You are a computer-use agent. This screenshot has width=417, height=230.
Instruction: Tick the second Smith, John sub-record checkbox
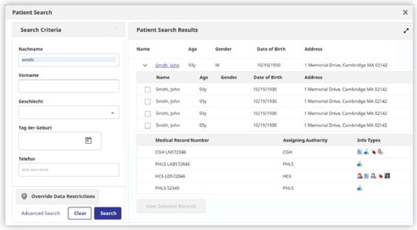147,102
